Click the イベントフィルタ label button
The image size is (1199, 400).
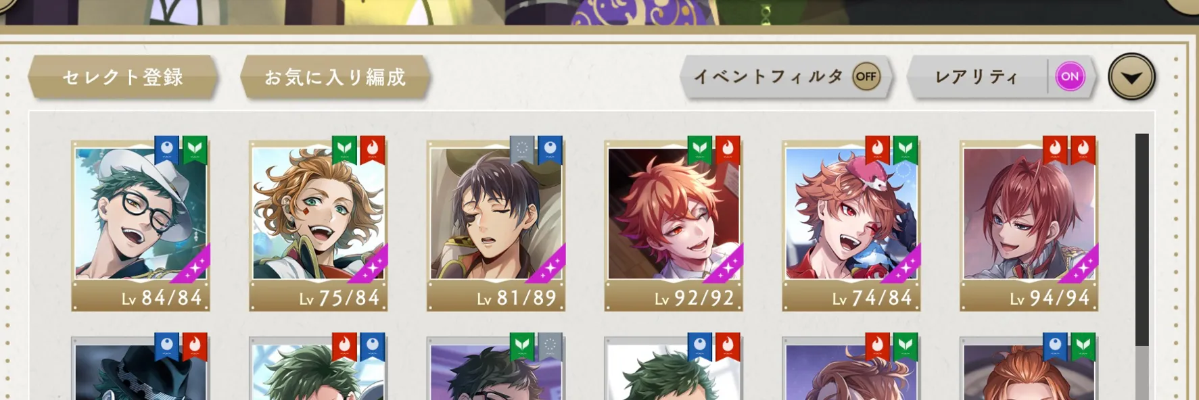(x=768, y=77)
